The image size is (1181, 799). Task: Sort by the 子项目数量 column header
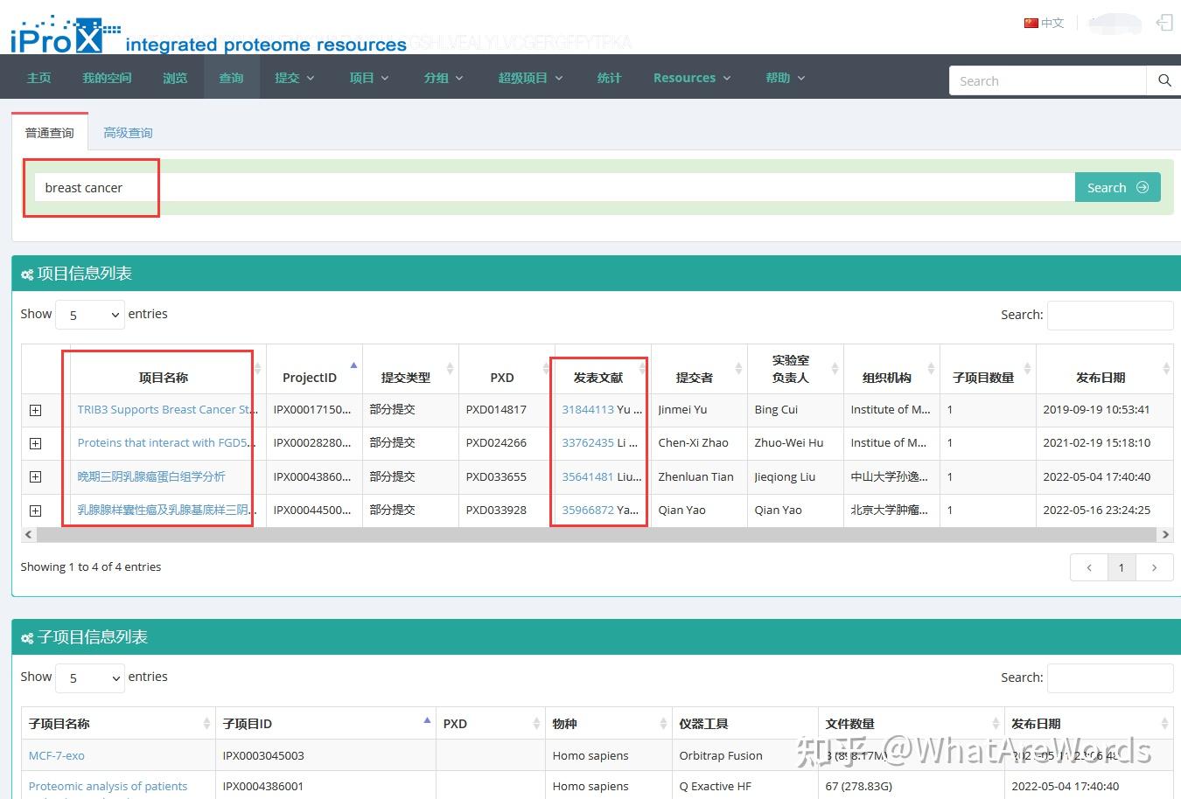(x=983, y=378)
